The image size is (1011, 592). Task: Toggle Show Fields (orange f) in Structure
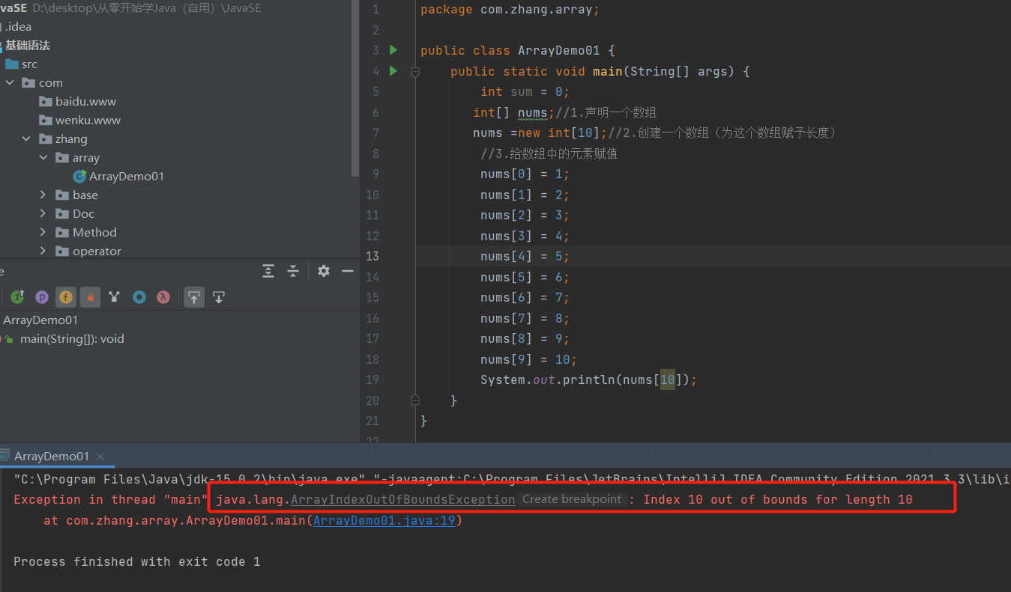[66, 297]
